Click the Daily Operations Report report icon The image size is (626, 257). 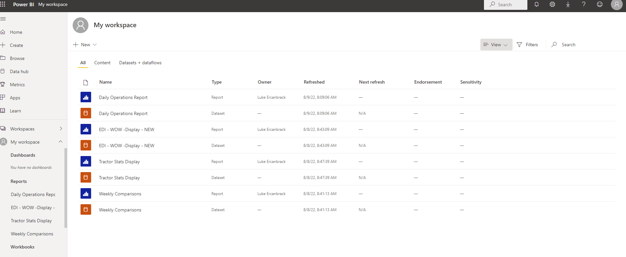(x=86, y=97)
